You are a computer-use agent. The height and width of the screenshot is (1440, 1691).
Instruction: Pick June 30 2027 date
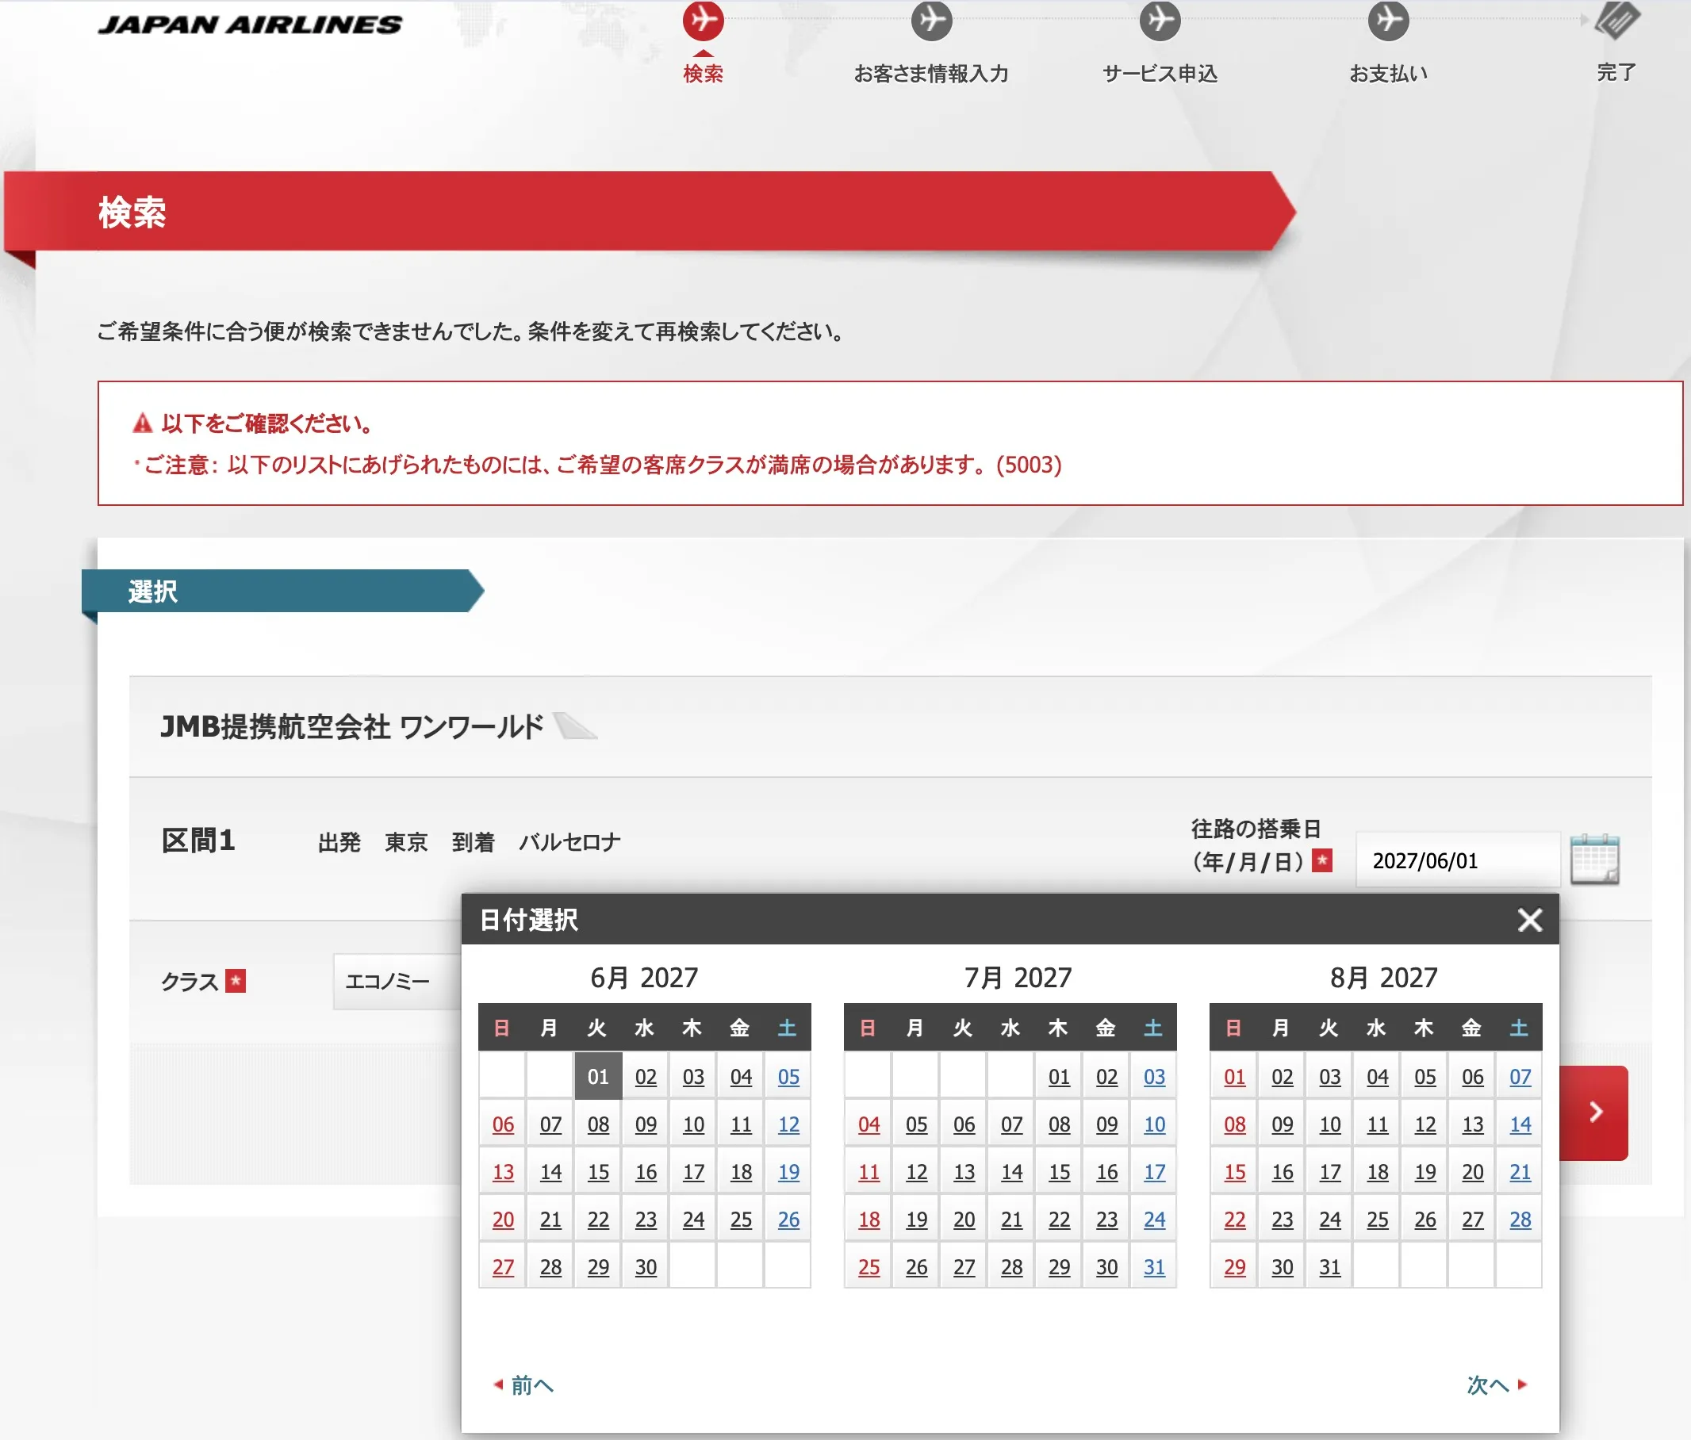pos(646,1267)
